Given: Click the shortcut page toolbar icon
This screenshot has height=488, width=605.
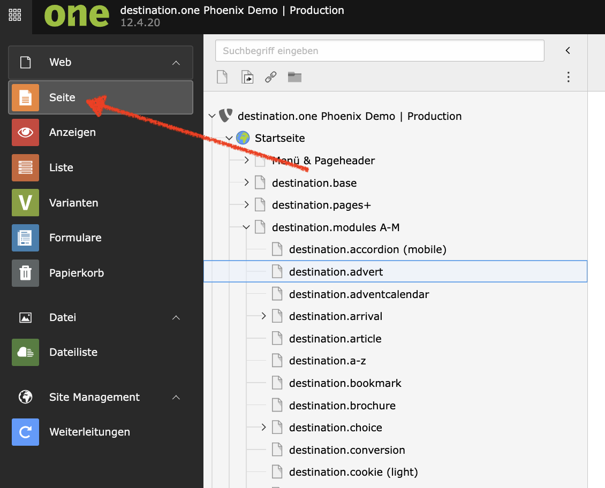Looking at the screenshot, I should 247,77.
